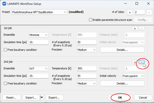Expand the 1st job Ensemble dropdown

point(39,35)
